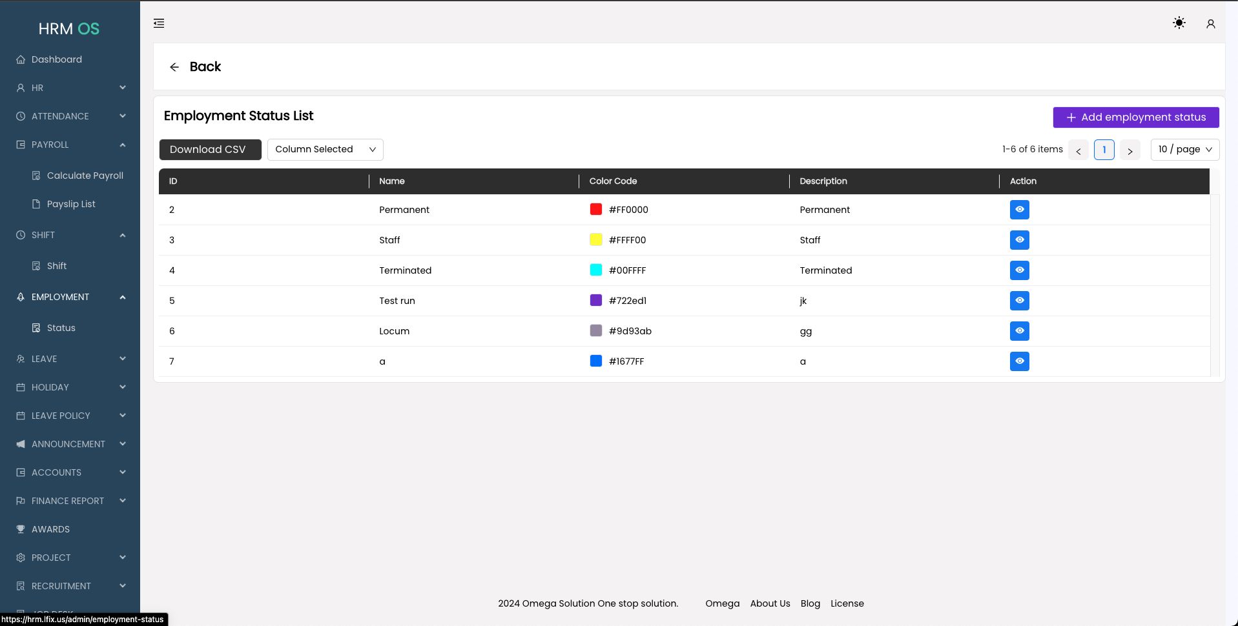Screen dimensions: 1238x626
Task: Click the Shift section clock icon
Action: [21, 235]
